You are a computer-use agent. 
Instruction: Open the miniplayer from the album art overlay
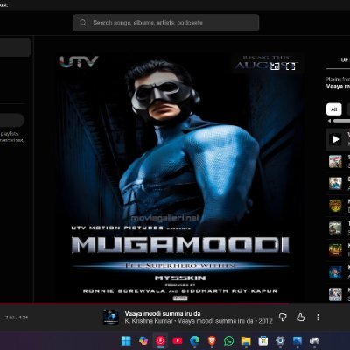(x=275, y=66)
